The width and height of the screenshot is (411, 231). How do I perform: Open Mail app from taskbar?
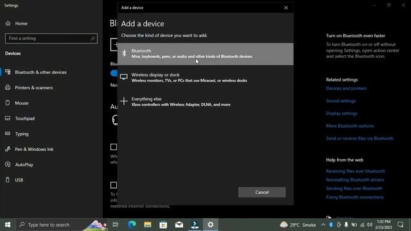coord(179,225)
